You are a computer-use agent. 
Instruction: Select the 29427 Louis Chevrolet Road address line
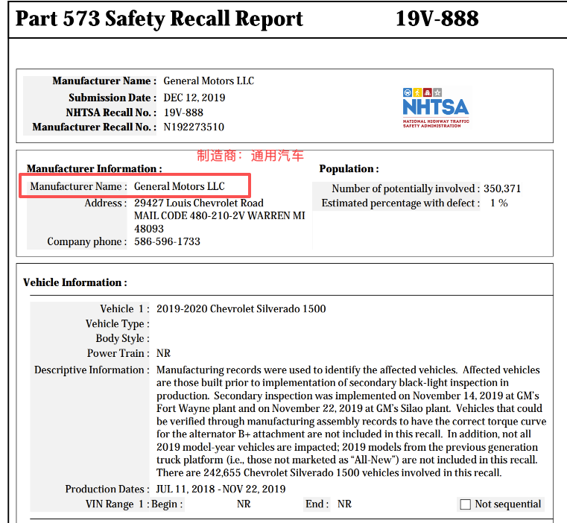tap(199, 203)
